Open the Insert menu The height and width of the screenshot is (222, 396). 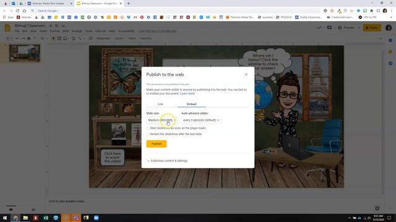pyautogui.click(x=43, y=31)
